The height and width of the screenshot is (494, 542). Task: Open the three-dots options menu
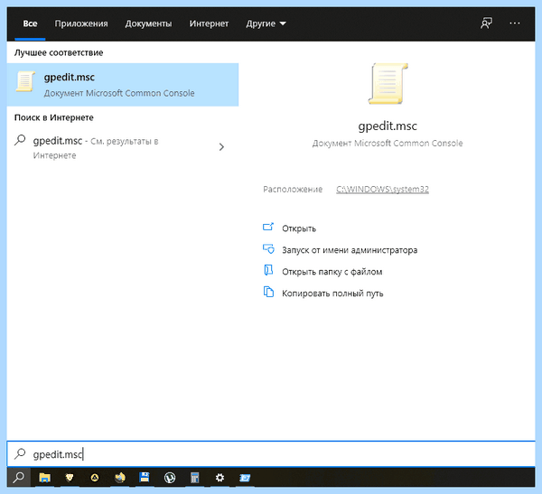click(514, 23)
